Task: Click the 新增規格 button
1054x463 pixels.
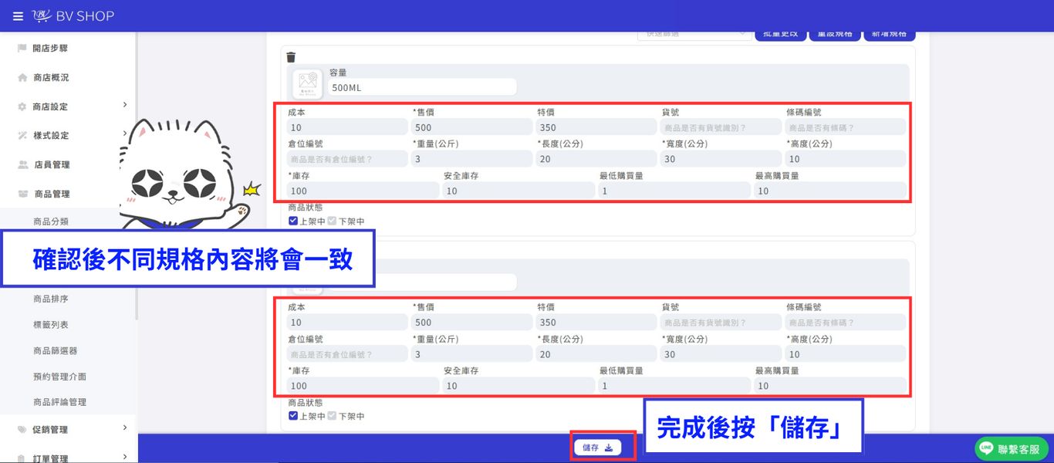Action: tap(890, 35)
